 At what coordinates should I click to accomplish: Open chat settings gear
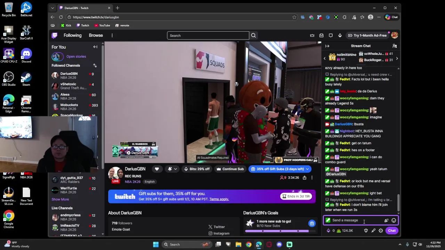[381, 231]
